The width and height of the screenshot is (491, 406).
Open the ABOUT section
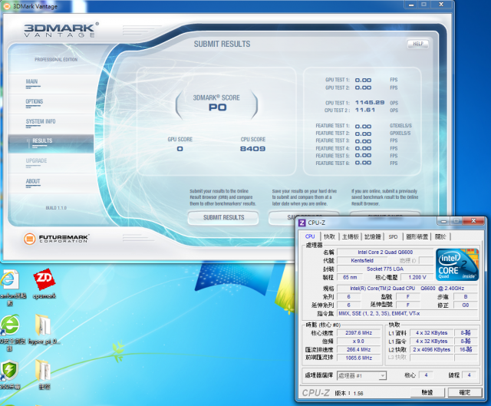[33, 181]
